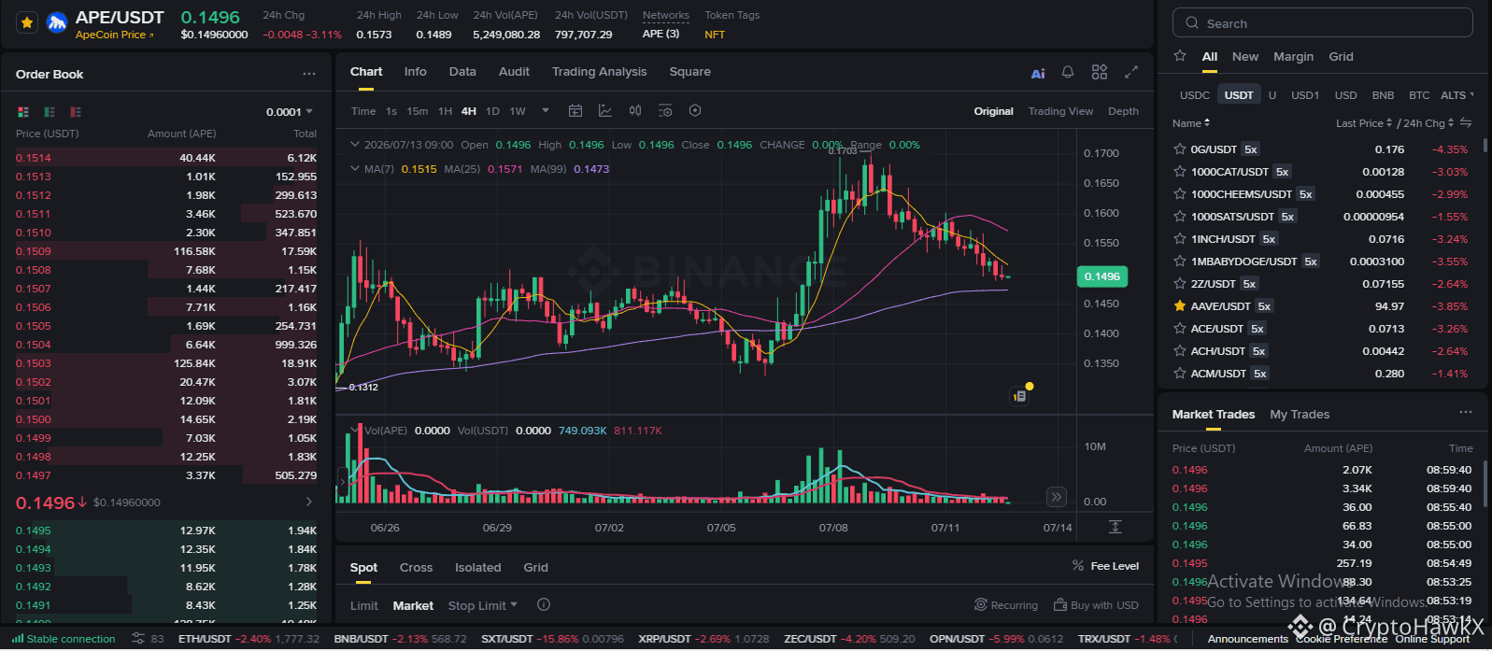Screen dimensions: 1492x651
Task: Toggle the APE/USDT favorite star
Action: click(x=27, y=22)
